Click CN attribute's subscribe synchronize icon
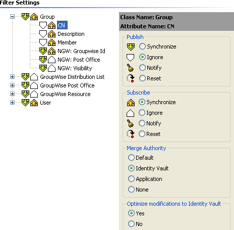Screen dimensions: 234x230 pyautogui.click(x=51, y=25)
